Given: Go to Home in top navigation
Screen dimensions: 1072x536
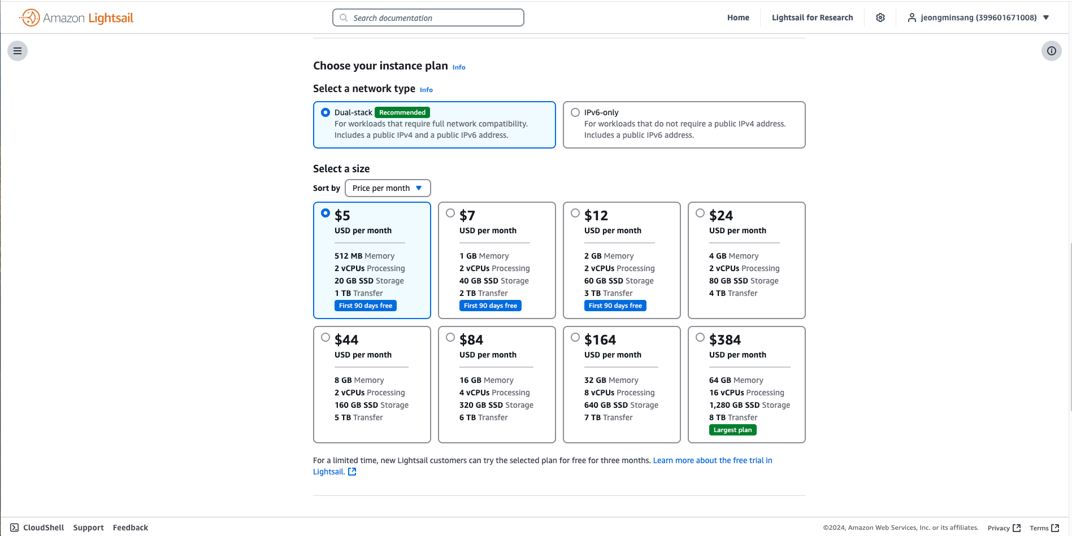Looking at the screenshot, I should [738, 18].
